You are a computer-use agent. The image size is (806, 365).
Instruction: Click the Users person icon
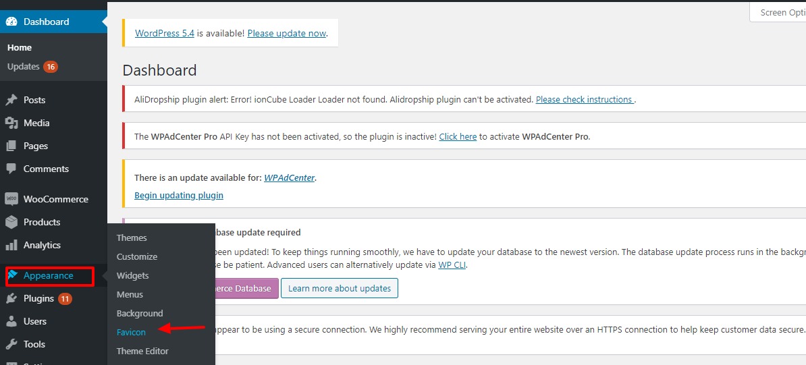click(x=11, y=321)
